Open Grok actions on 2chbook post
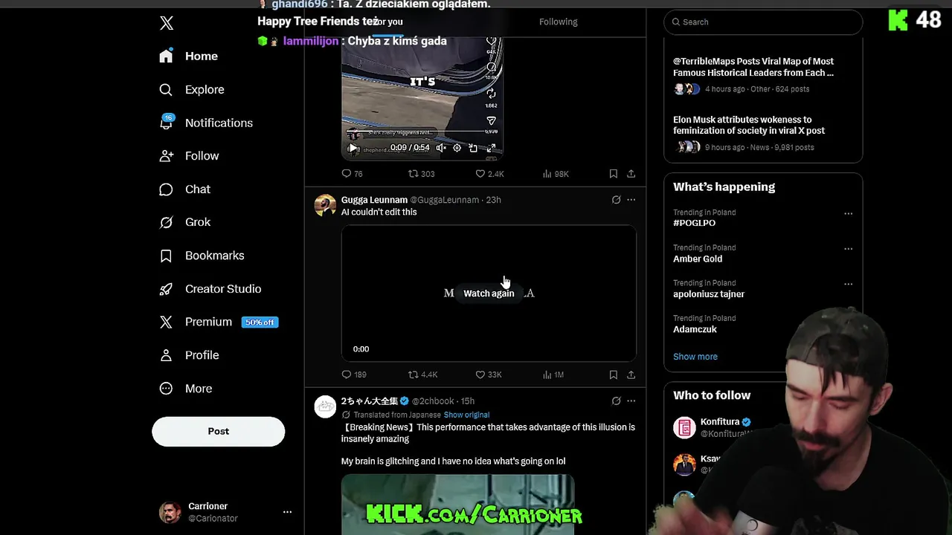The image size is (952, 535). [616, 401]
